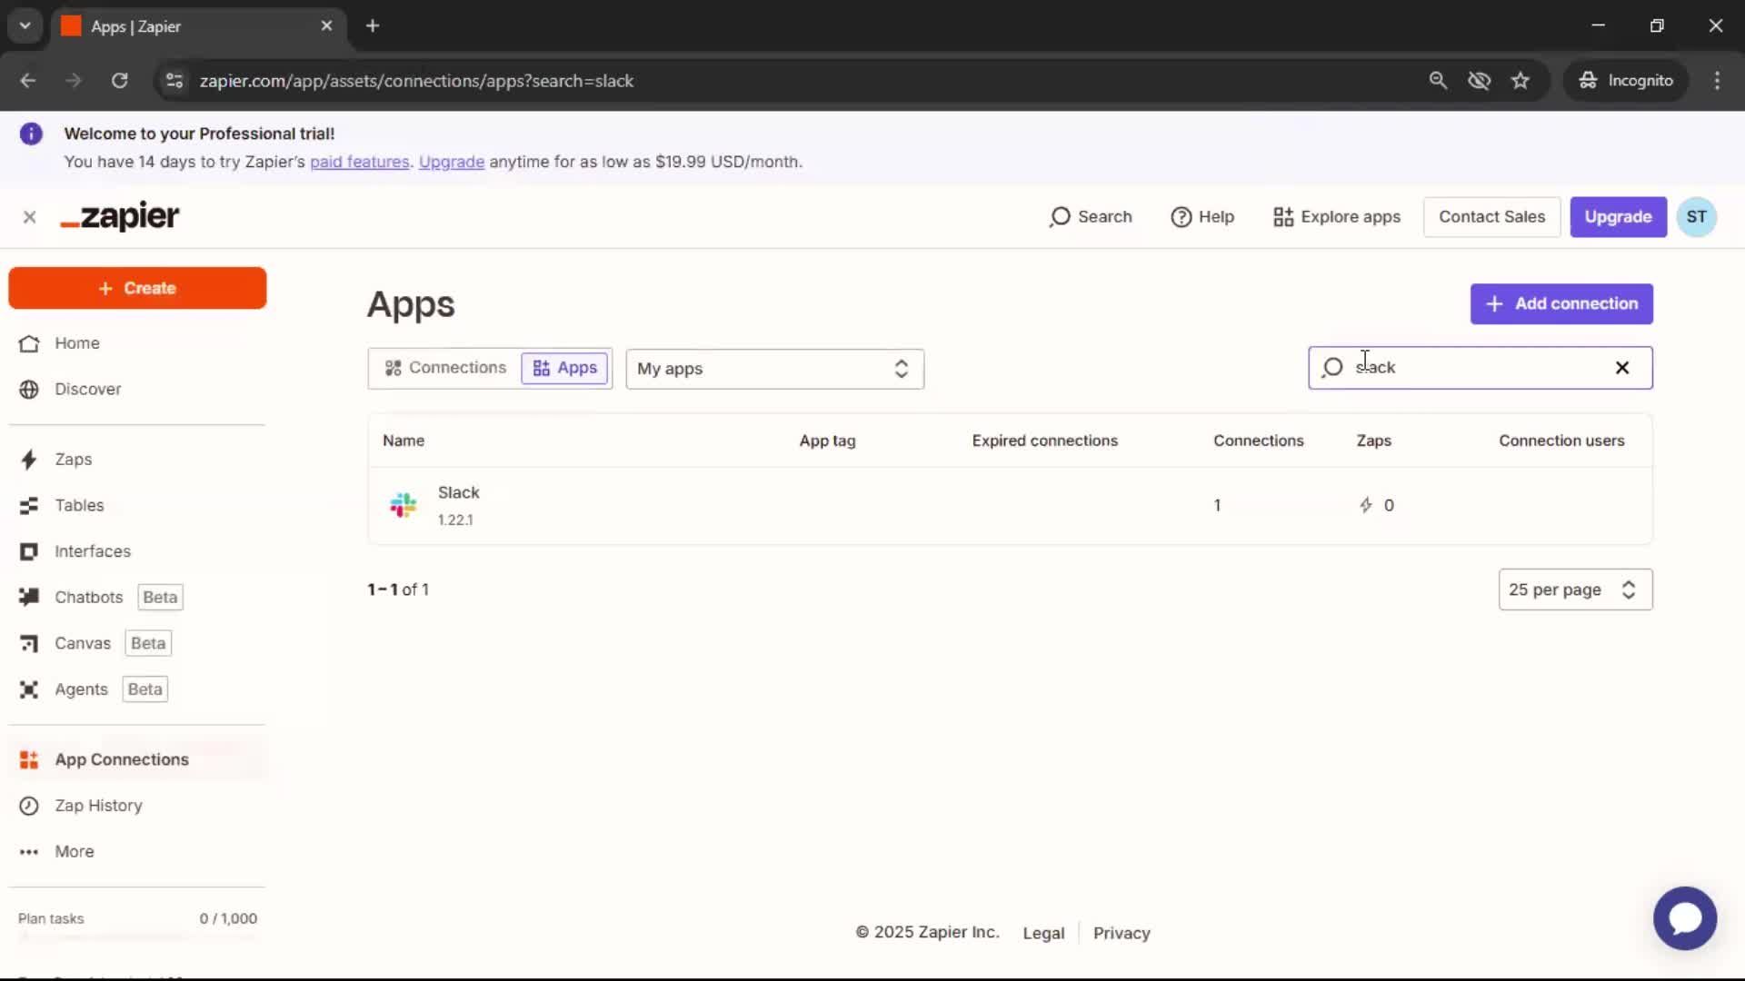
Task: Open the 25 per page dropdown
Action: [x=1575, y=590]
